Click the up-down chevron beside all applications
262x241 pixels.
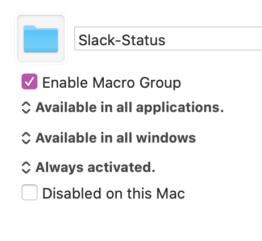(x=26, y=107)
